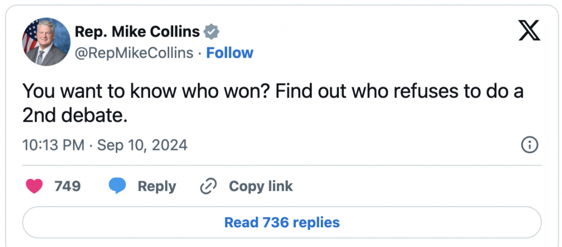Viewport: 562px width, 247px height.
Task: Follow Rep. Mike Collins
Action: click(230, 53)
